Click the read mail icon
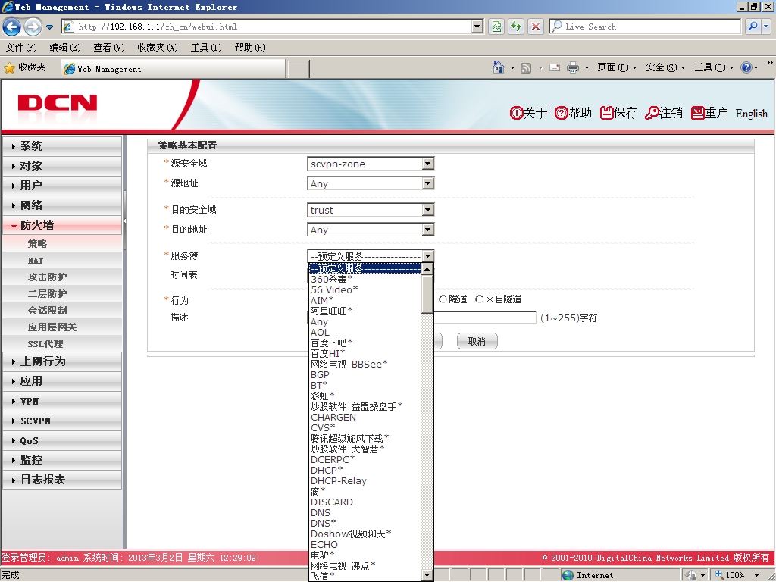 tap(555, 67)
